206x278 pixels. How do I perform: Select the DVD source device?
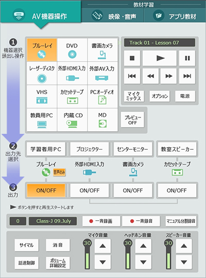click(x=72, y=50)
